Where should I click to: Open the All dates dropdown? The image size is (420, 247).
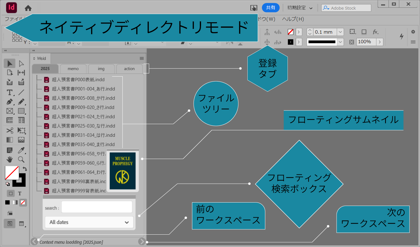click(89, 222)
